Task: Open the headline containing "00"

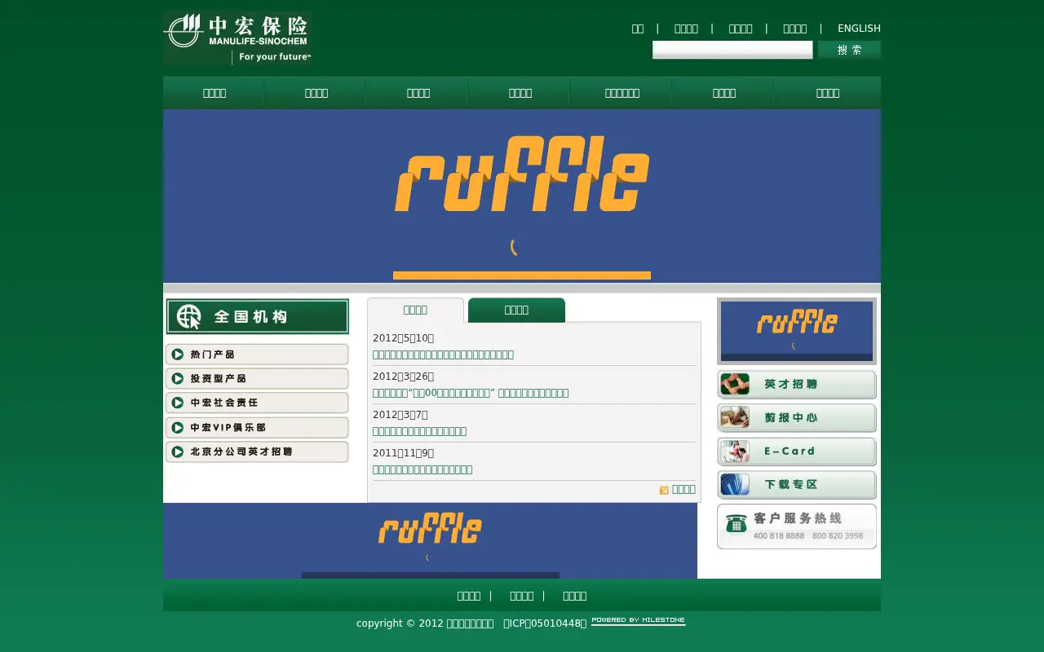Action: coord(471,393)
